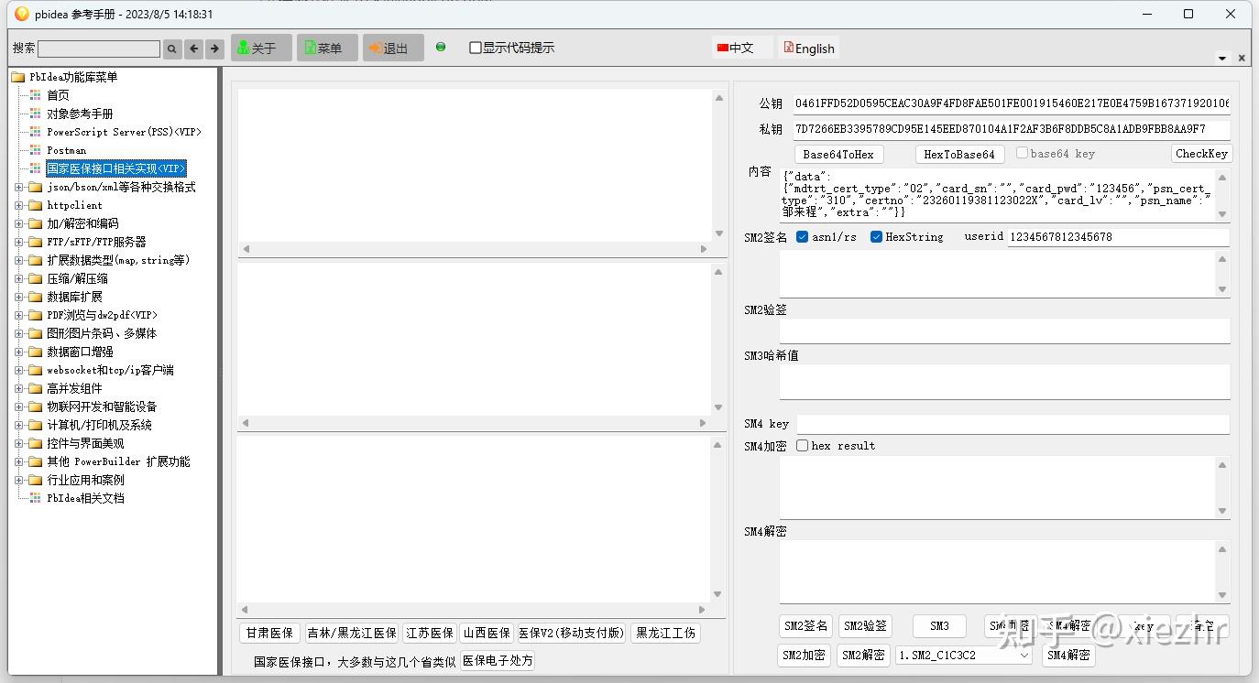Click the search magnifier icon
1259x683 pixels.
point(171,48)
